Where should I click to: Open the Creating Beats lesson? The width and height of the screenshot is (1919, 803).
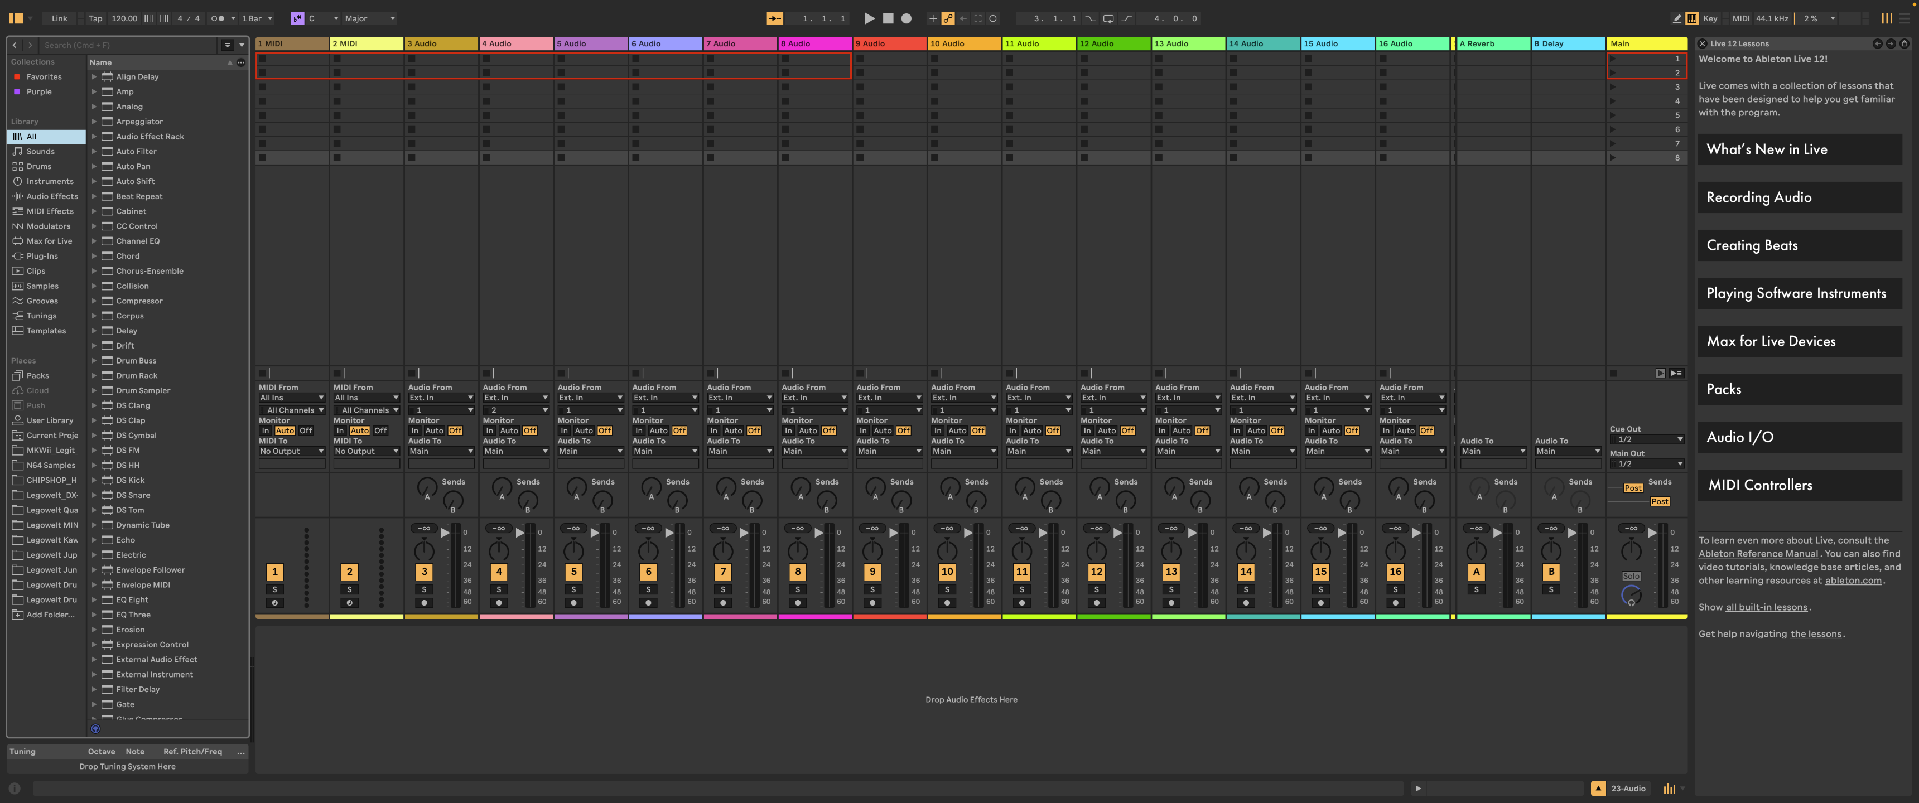click(1799, 245)
